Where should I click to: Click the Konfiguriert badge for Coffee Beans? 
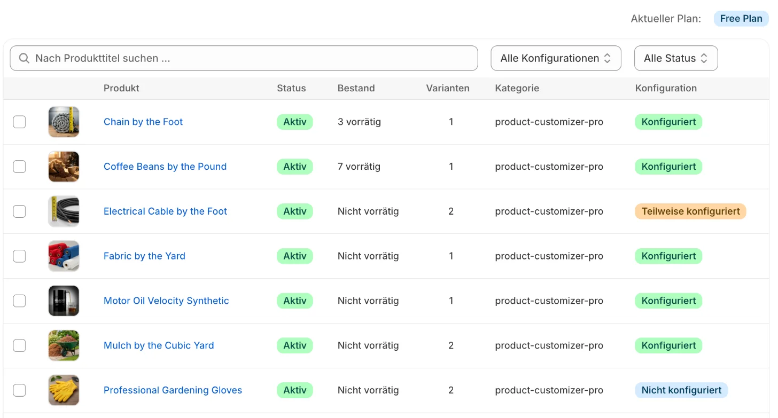[x=668, y=167]
